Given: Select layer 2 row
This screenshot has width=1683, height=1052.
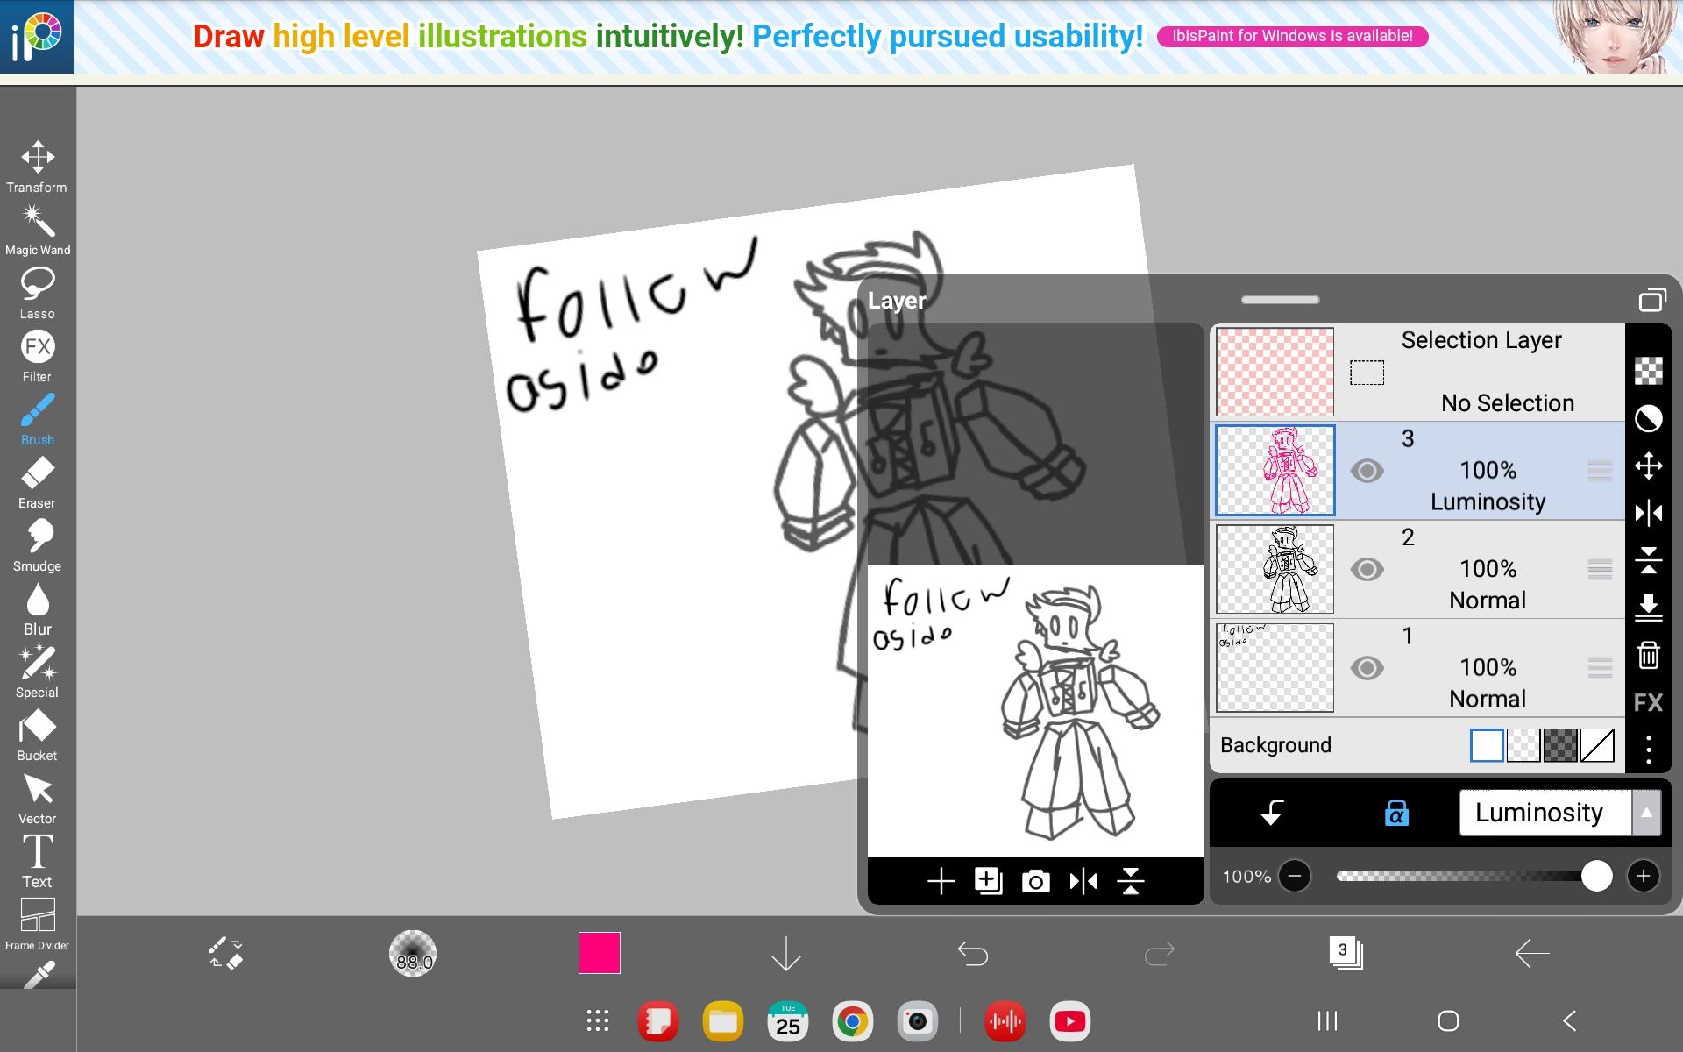Looking at the screenshot, I should [x=1419, y=570].
